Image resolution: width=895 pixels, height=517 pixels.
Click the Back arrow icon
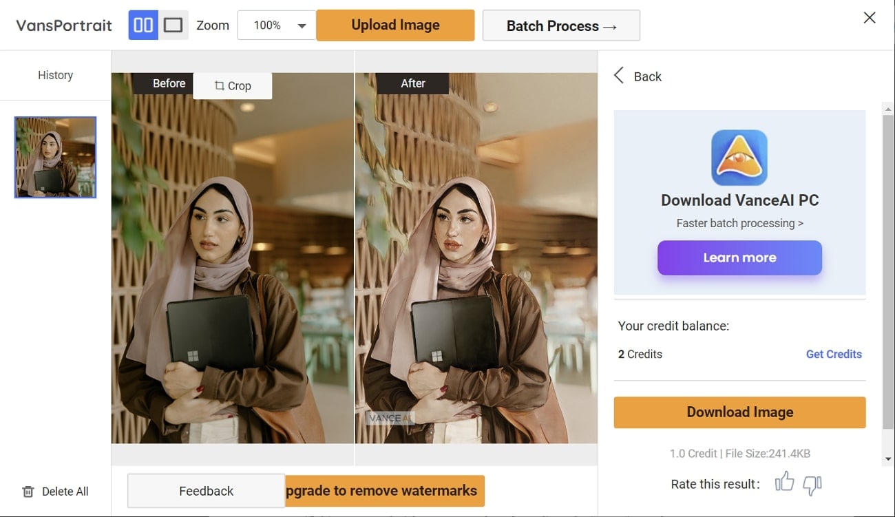pyautogui.click(x=619, y=76)
